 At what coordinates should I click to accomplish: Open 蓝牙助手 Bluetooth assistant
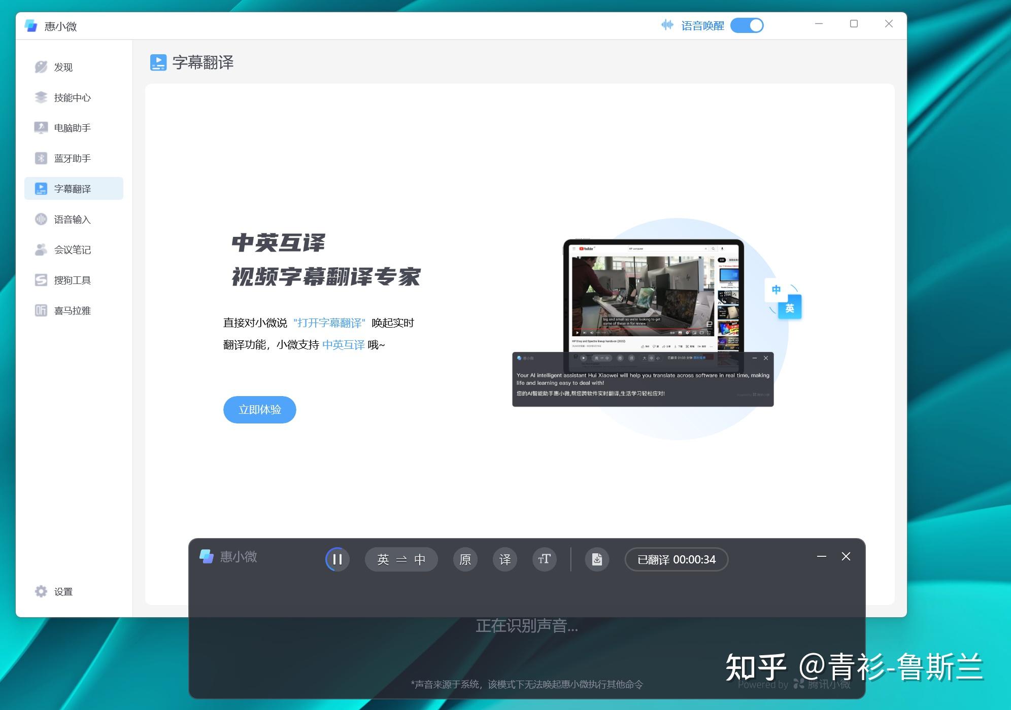point(71,158)
